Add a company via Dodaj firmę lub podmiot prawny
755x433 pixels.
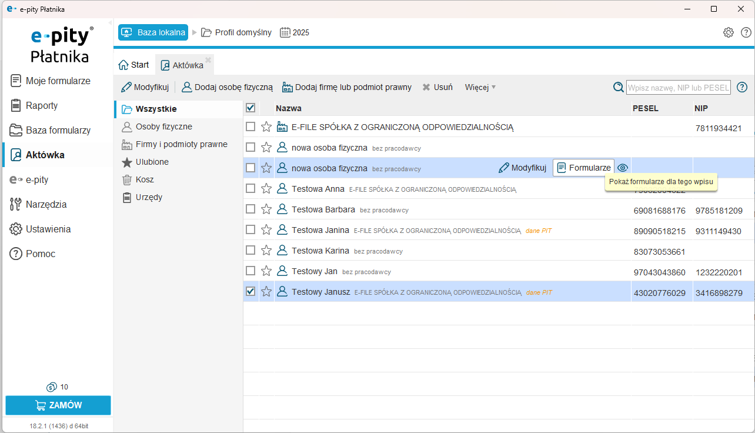click(x=347, y=87)
